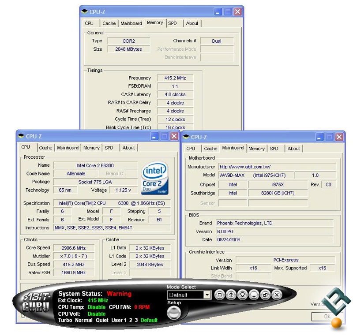Close the CPU-Z mainboard window
Viewport: 353px width, 336px height.
click(x=339, y=137)
